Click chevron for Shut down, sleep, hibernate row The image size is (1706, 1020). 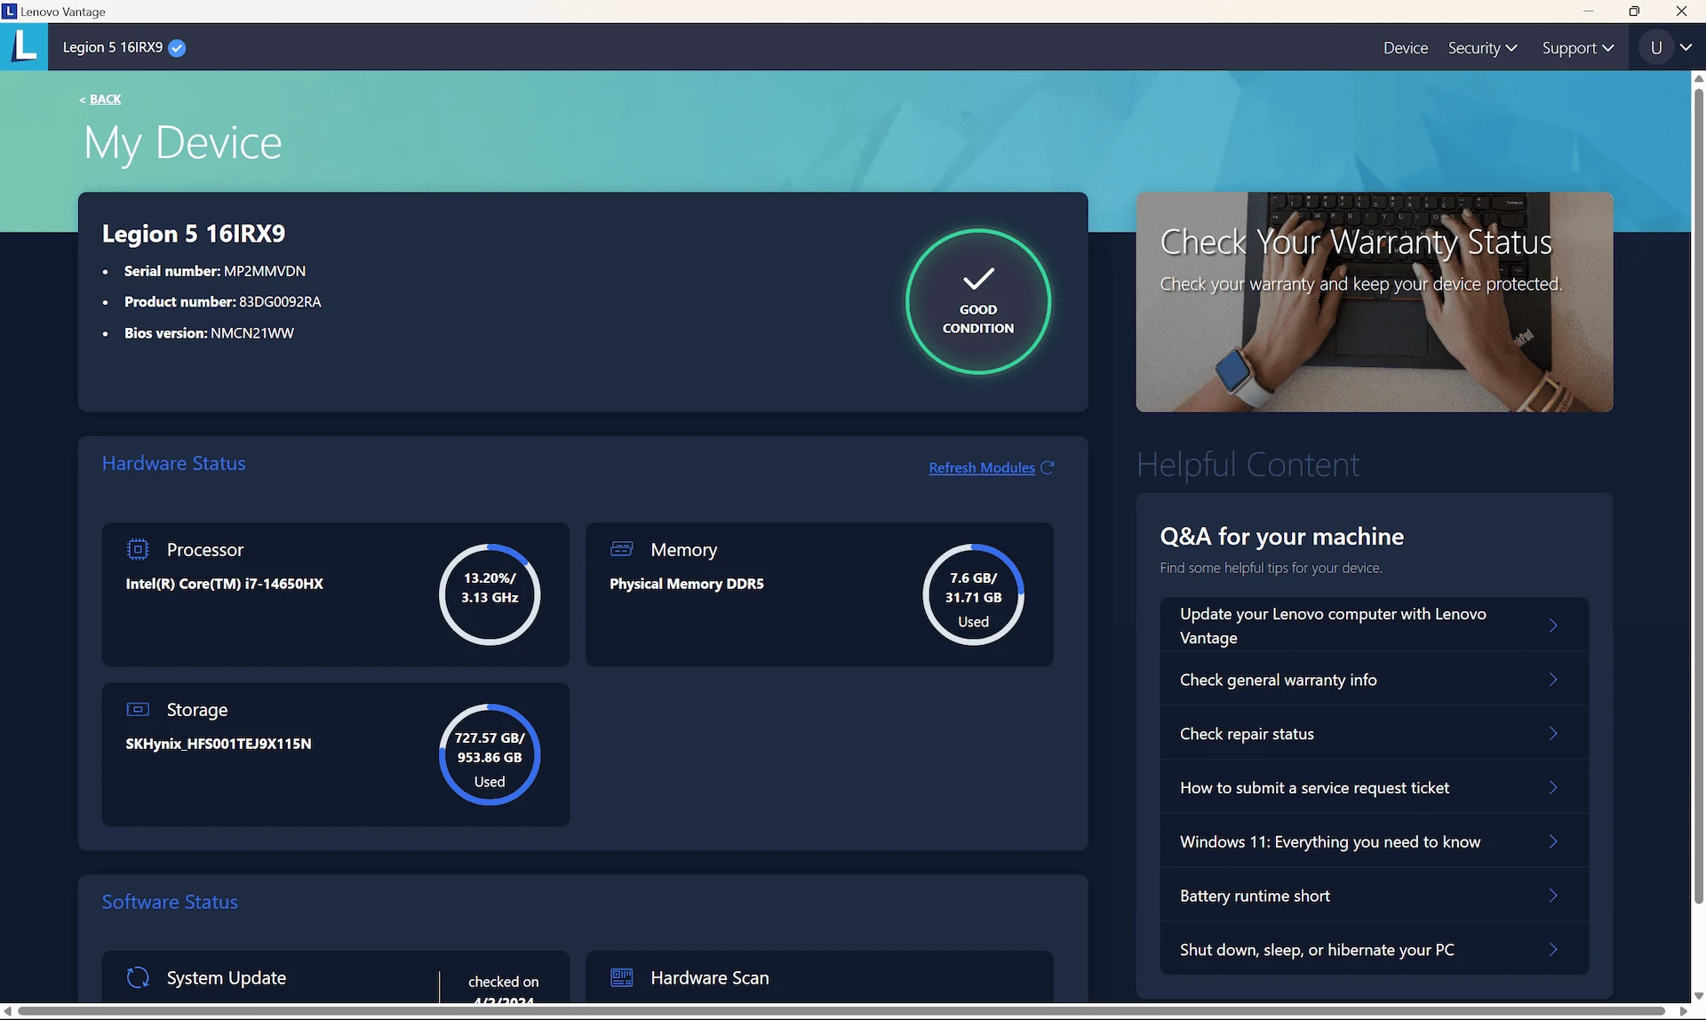1553,950
